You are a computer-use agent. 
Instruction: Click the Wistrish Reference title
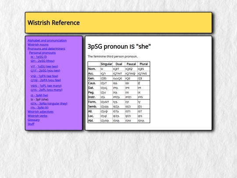54,23
